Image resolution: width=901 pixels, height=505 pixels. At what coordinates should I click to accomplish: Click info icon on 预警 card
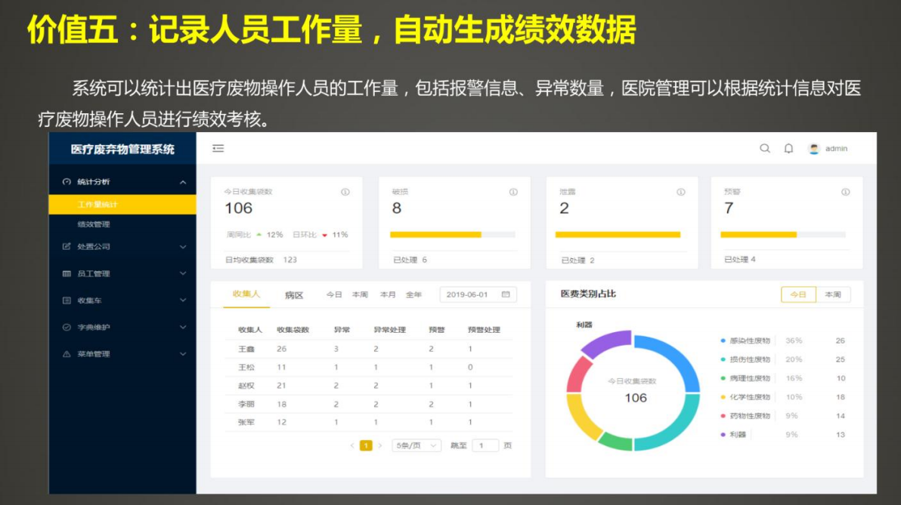tap(846, 192)
